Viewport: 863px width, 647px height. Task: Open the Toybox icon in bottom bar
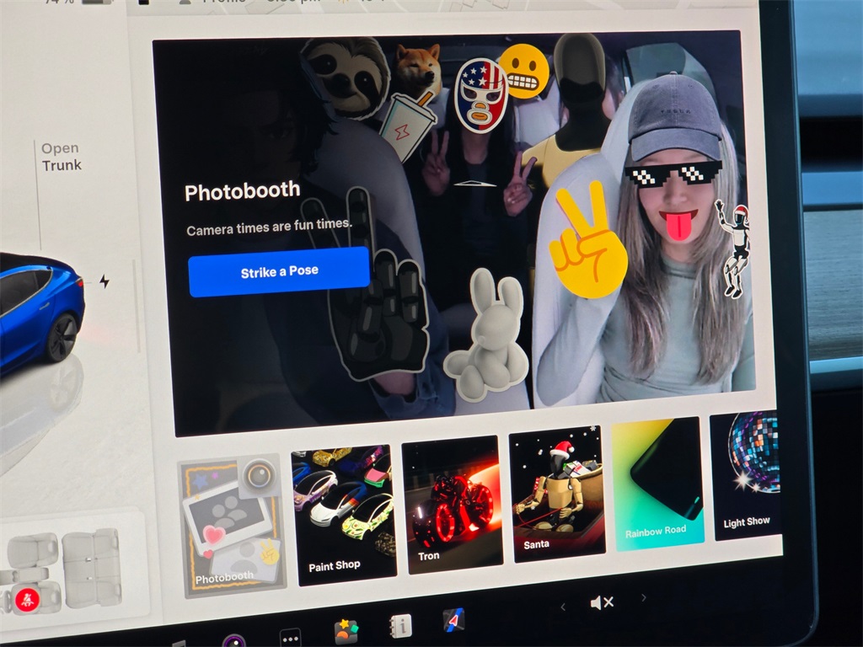pyautogui.click(x=346, y=630)
